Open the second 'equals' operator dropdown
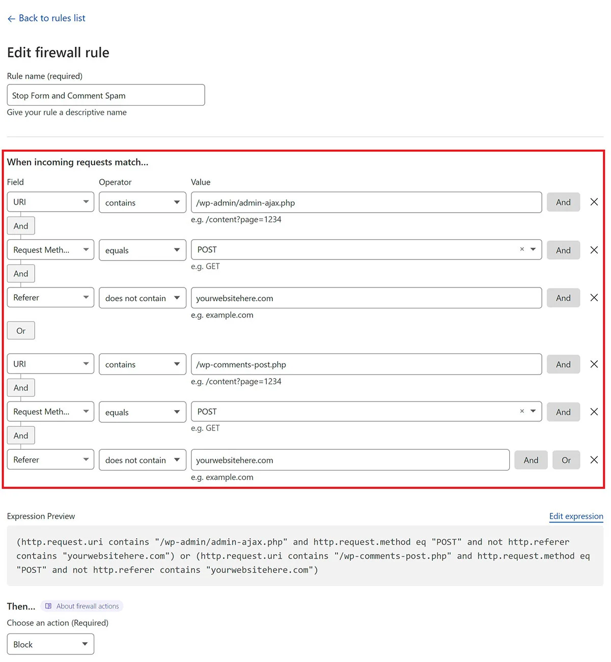Image resolution: width=611 pixels, height=662 pixels. [x=142, y=412]
